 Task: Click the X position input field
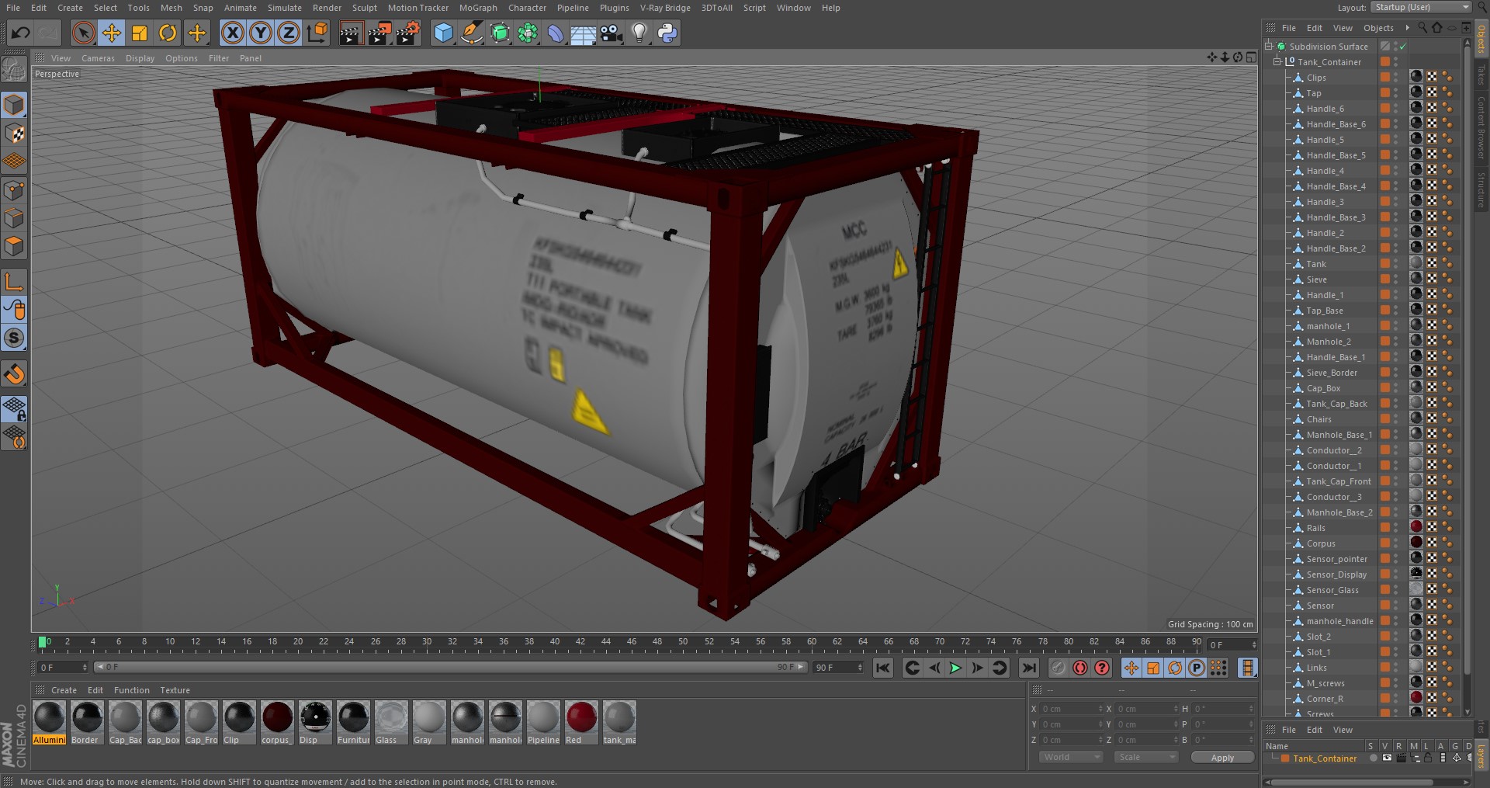[x=1069, y=709]
